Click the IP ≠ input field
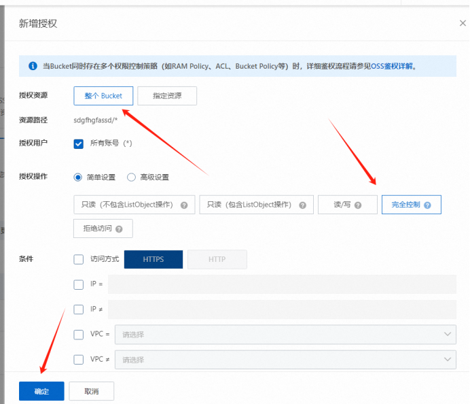The height and width of the screenshot is (404, 470). tap(281, 309)
